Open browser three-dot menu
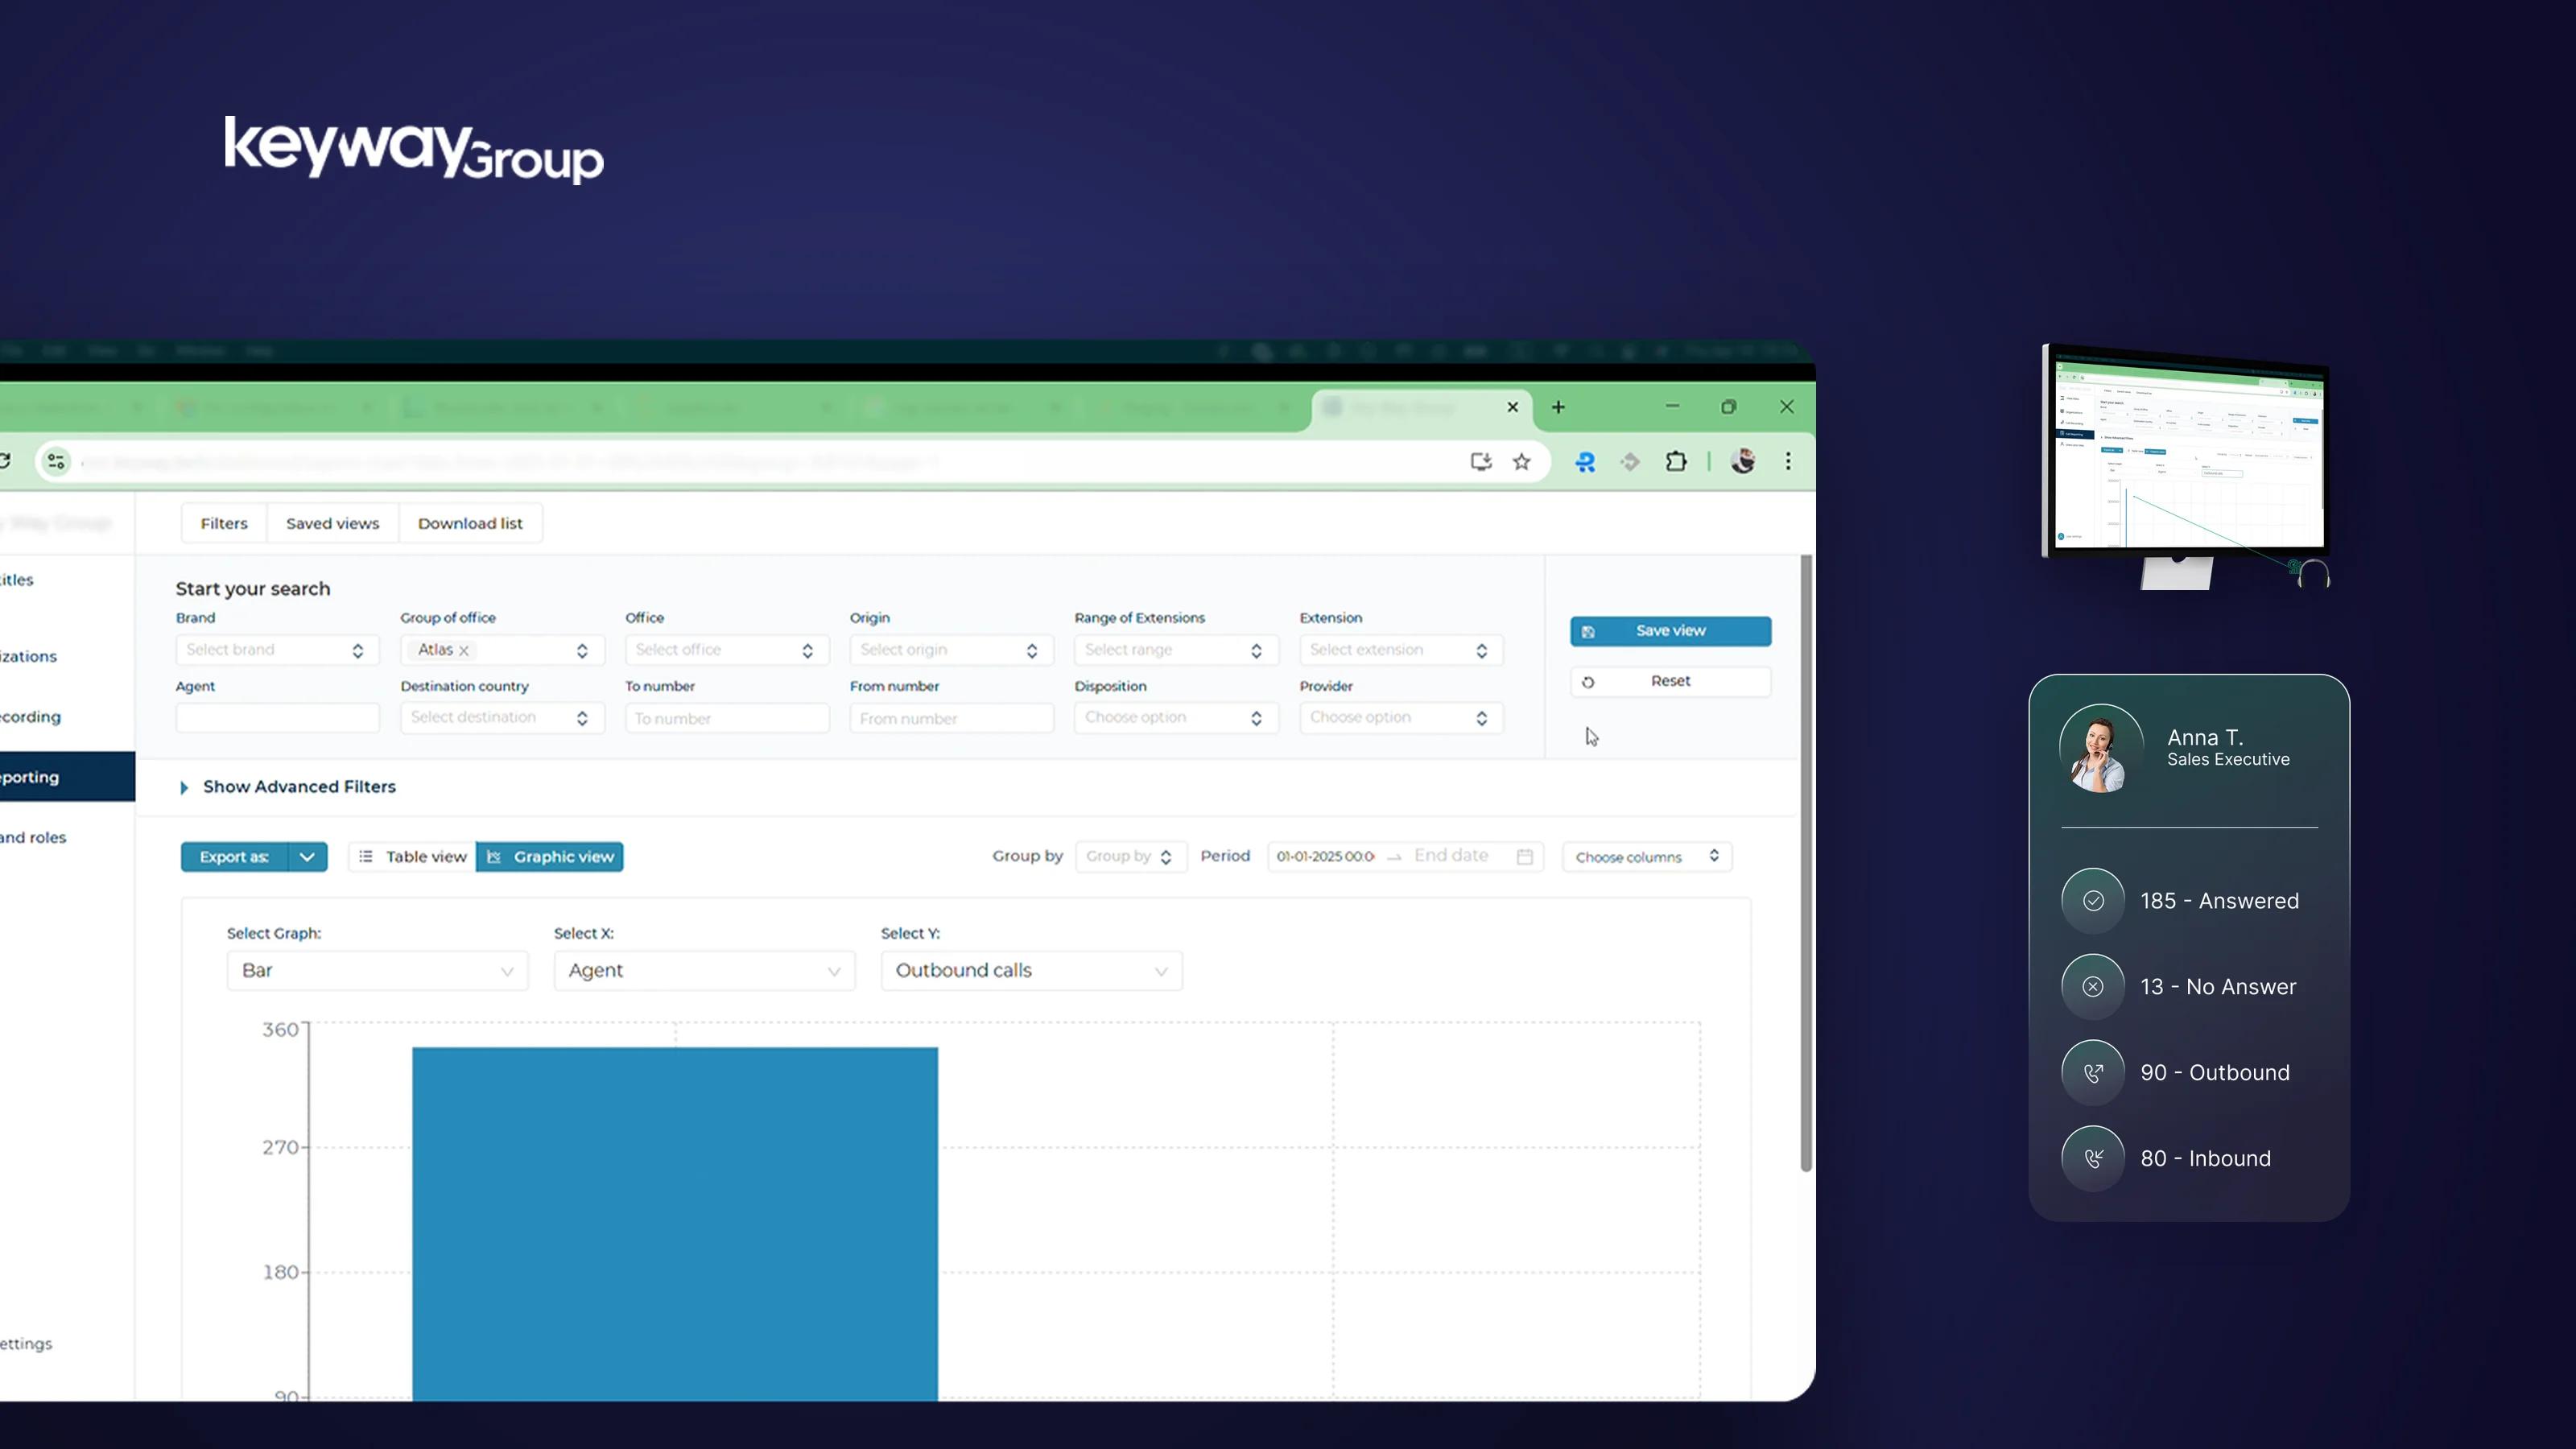The image size is (2576, 1449). (x=1788, y=461)
